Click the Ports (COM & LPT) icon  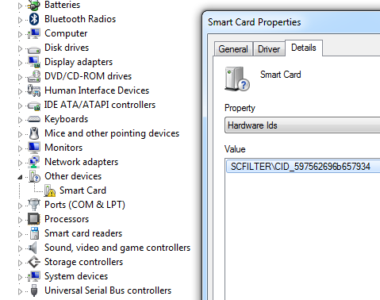[34, 205]
